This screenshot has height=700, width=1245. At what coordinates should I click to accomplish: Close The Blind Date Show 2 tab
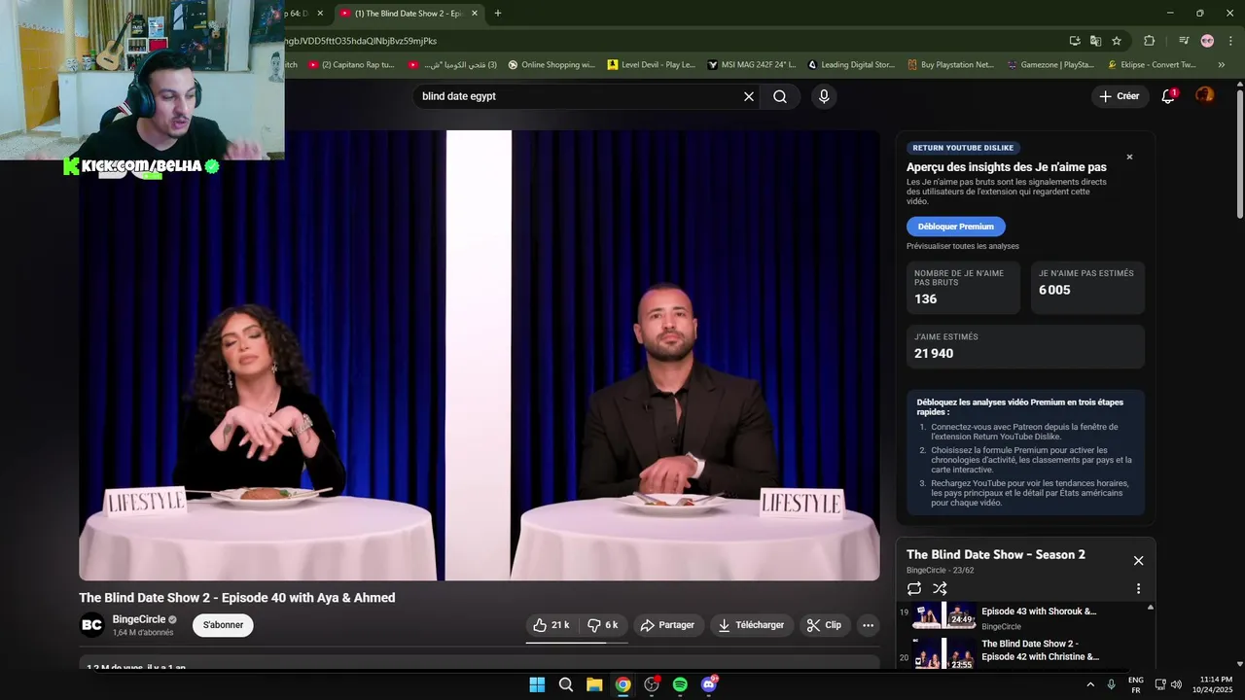[475, 13]
